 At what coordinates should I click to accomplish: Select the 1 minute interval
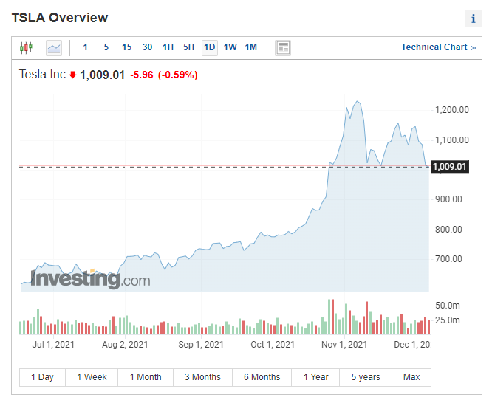[85, 47]
